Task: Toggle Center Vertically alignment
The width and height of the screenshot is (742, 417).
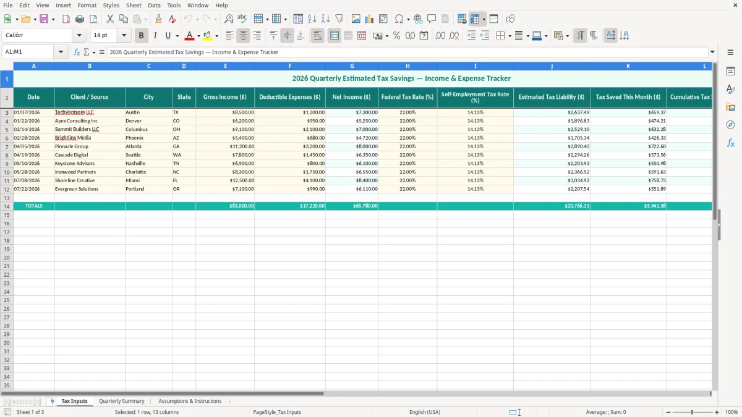Action: 287,36
